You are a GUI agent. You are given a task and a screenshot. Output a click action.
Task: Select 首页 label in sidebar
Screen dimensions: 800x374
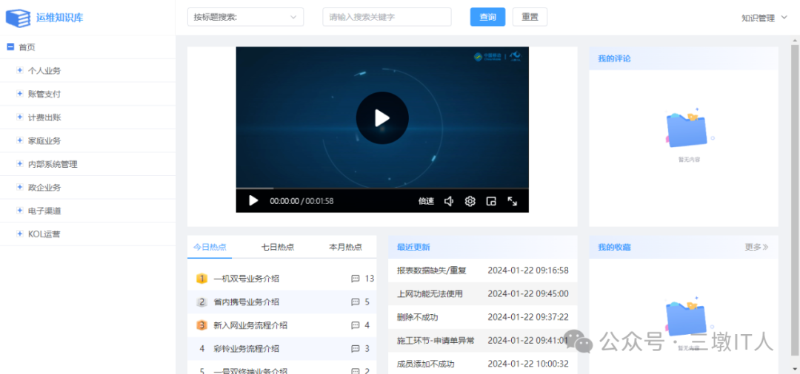coord(27,47)
